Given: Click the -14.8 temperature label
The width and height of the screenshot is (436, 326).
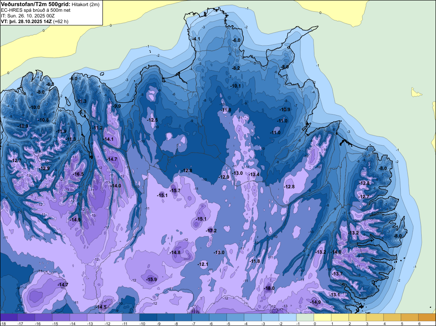Looking at the screenshot, I should tap(175, 252).
